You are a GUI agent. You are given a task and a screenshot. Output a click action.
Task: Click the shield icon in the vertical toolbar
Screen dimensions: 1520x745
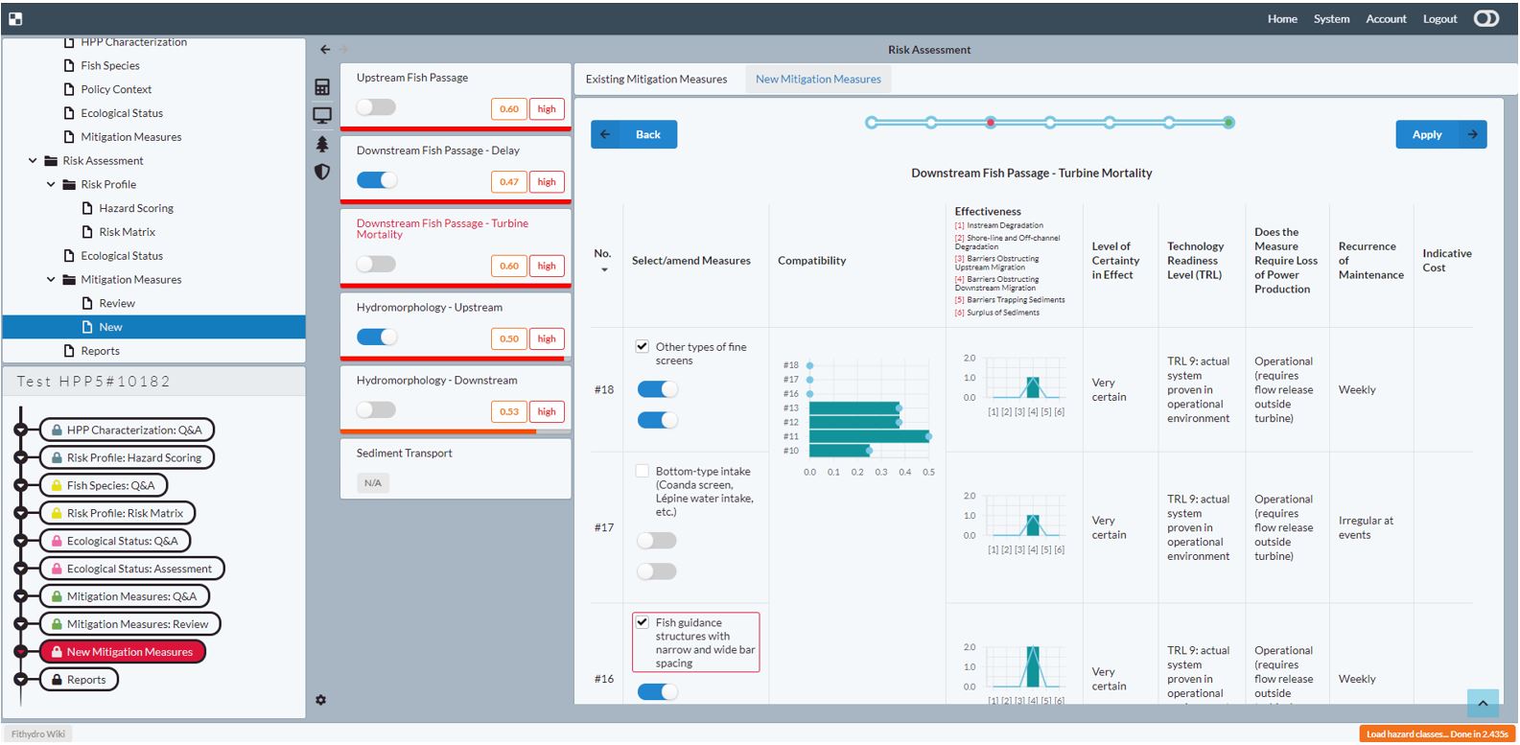pos(322,172)
